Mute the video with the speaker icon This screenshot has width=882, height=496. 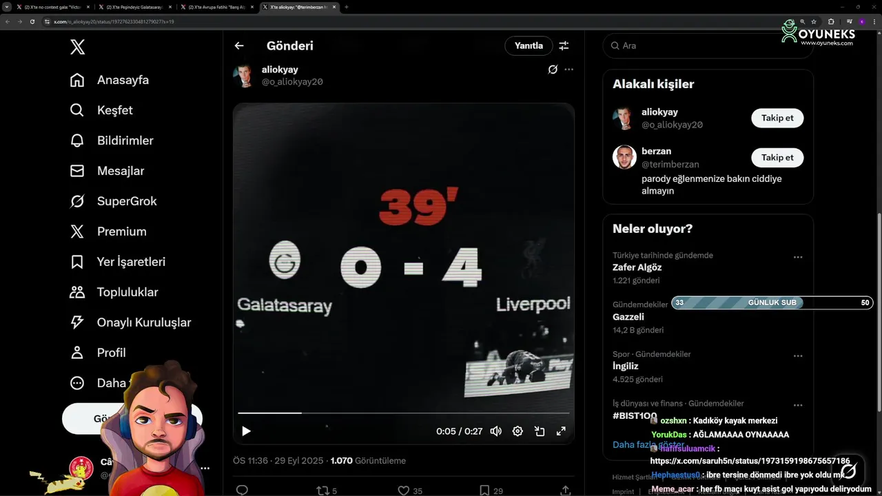click(x=495, y=431)
